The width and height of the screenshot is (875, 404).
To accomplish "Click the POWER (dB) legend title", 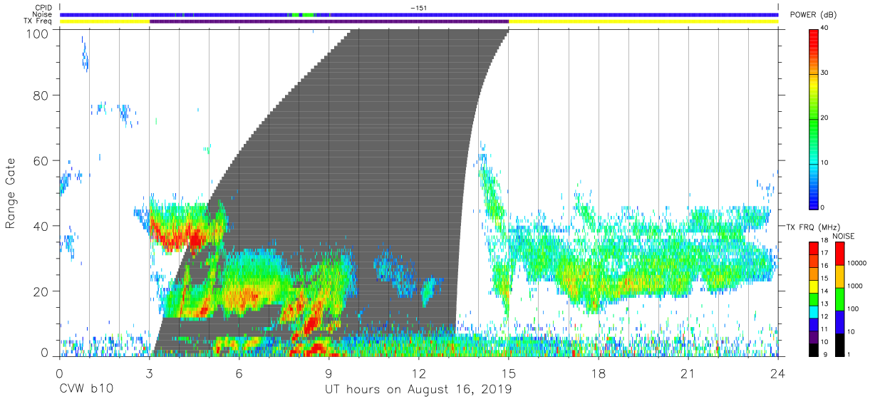I will coord(814,16).
